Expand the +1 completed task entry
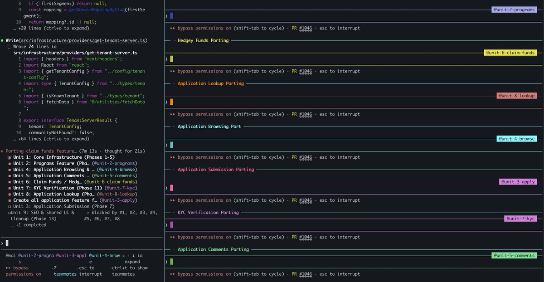Viewport: 544px width, 282px height. click(x=29, y=225)
